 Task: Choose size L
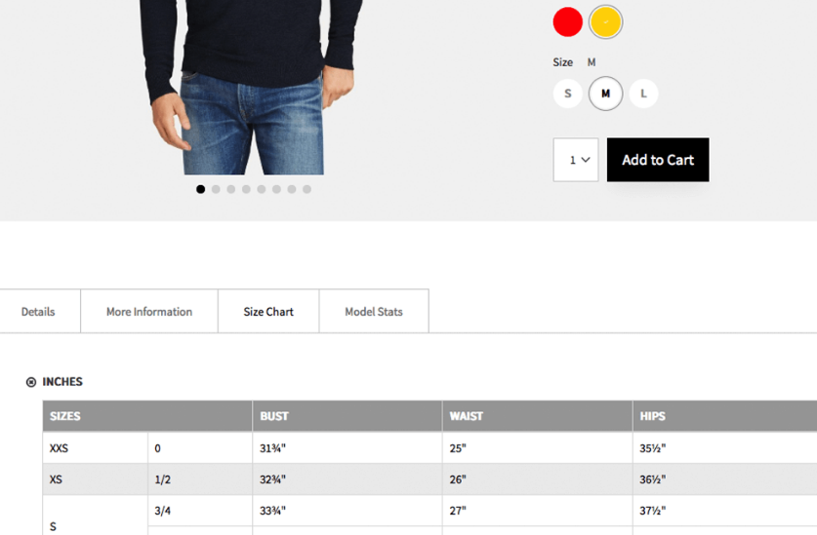tap(643, 94)
